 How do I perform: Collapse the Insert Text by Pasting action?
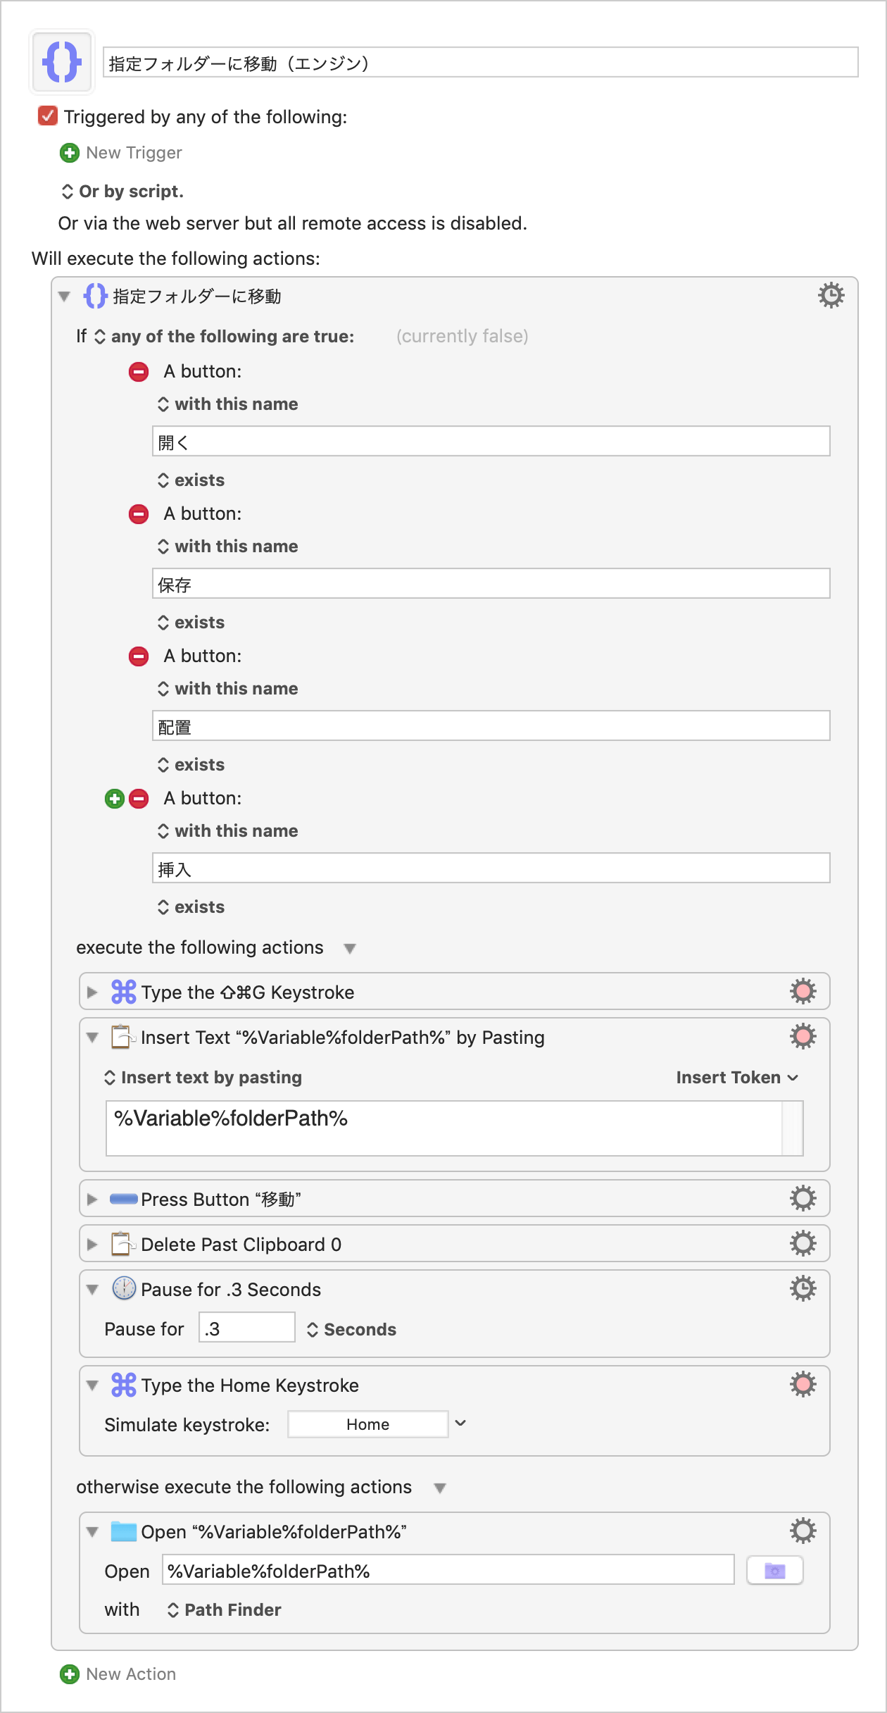click(92, 1037)
